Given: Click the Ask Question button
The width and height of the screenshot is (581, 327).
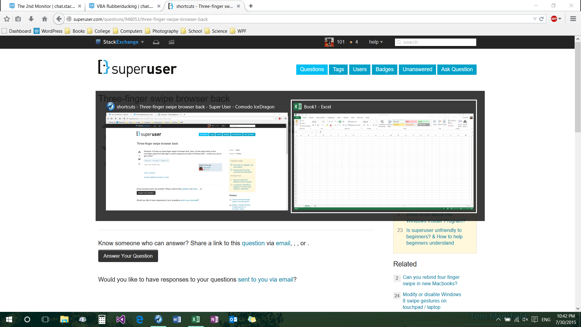Looking at the screenshot, I should pos(457,69).
